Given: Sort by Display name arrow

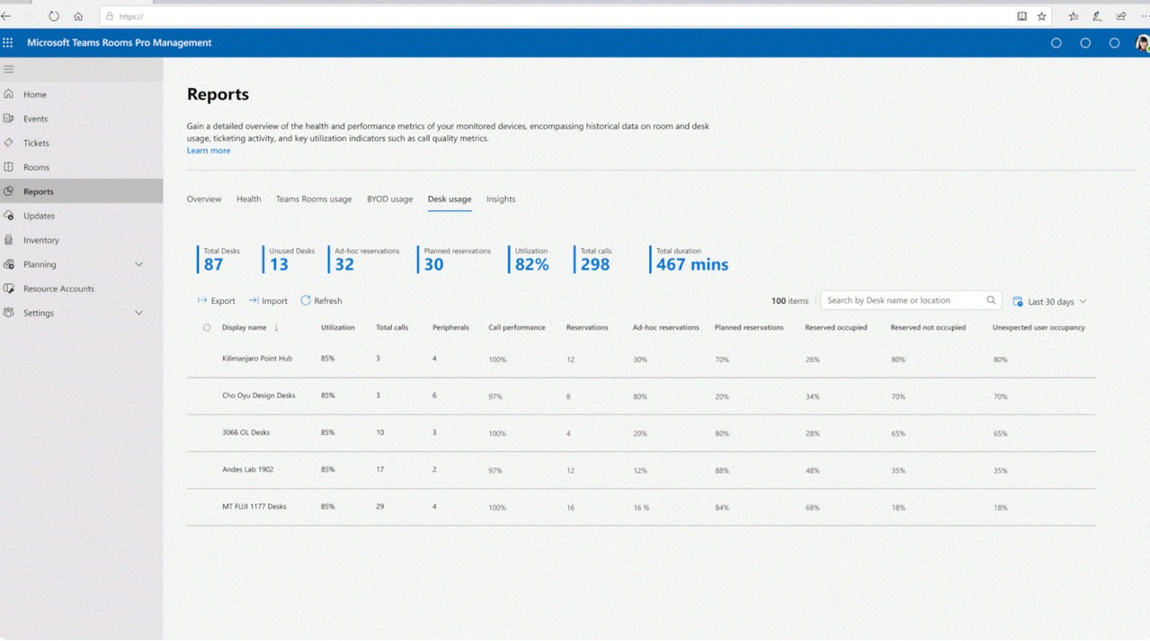Looking at the screenshot, I should tap(276, 328).
